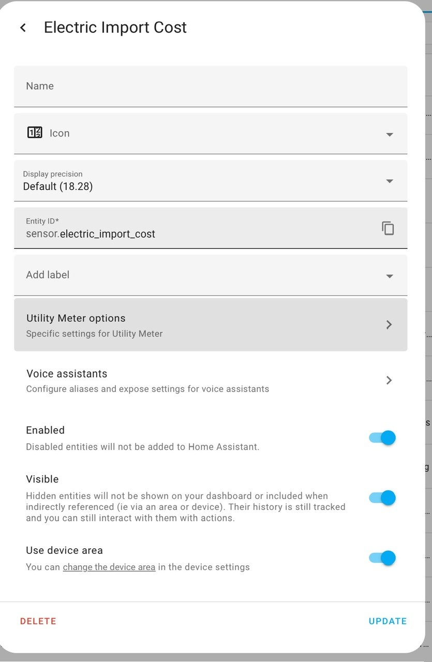Viewport: 432px width, 662px height.
Task: Open Voice assistants chevron arrow
Action: click(x=389, y=380)
